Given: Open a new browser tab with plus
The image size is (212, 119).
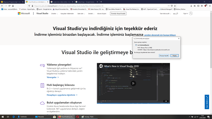Looking at the screenshot, I should click(101, 2).
